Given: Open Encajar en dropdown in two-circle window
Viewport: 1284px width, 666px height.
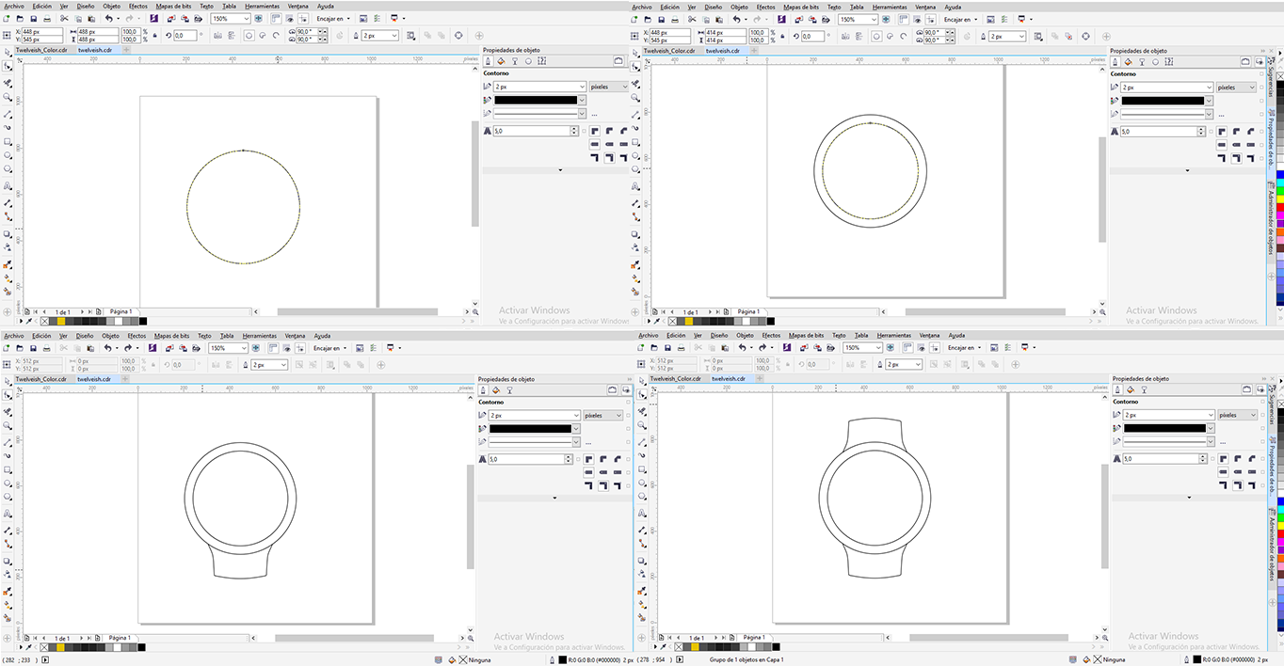Looking at the screenshot, I should (962, 19).
